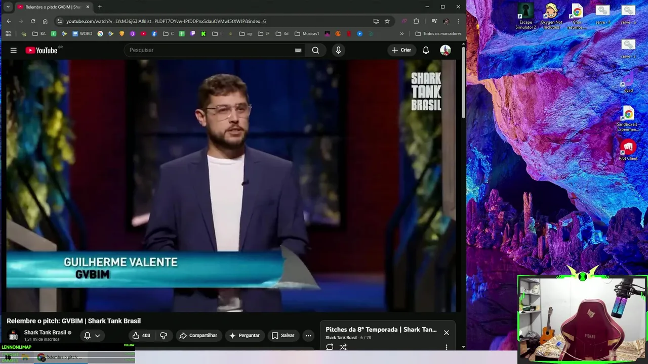Open the Pitches da 8ª Temporada playlist title
This screenshot has width=648, height=364.
coord(381,330)
